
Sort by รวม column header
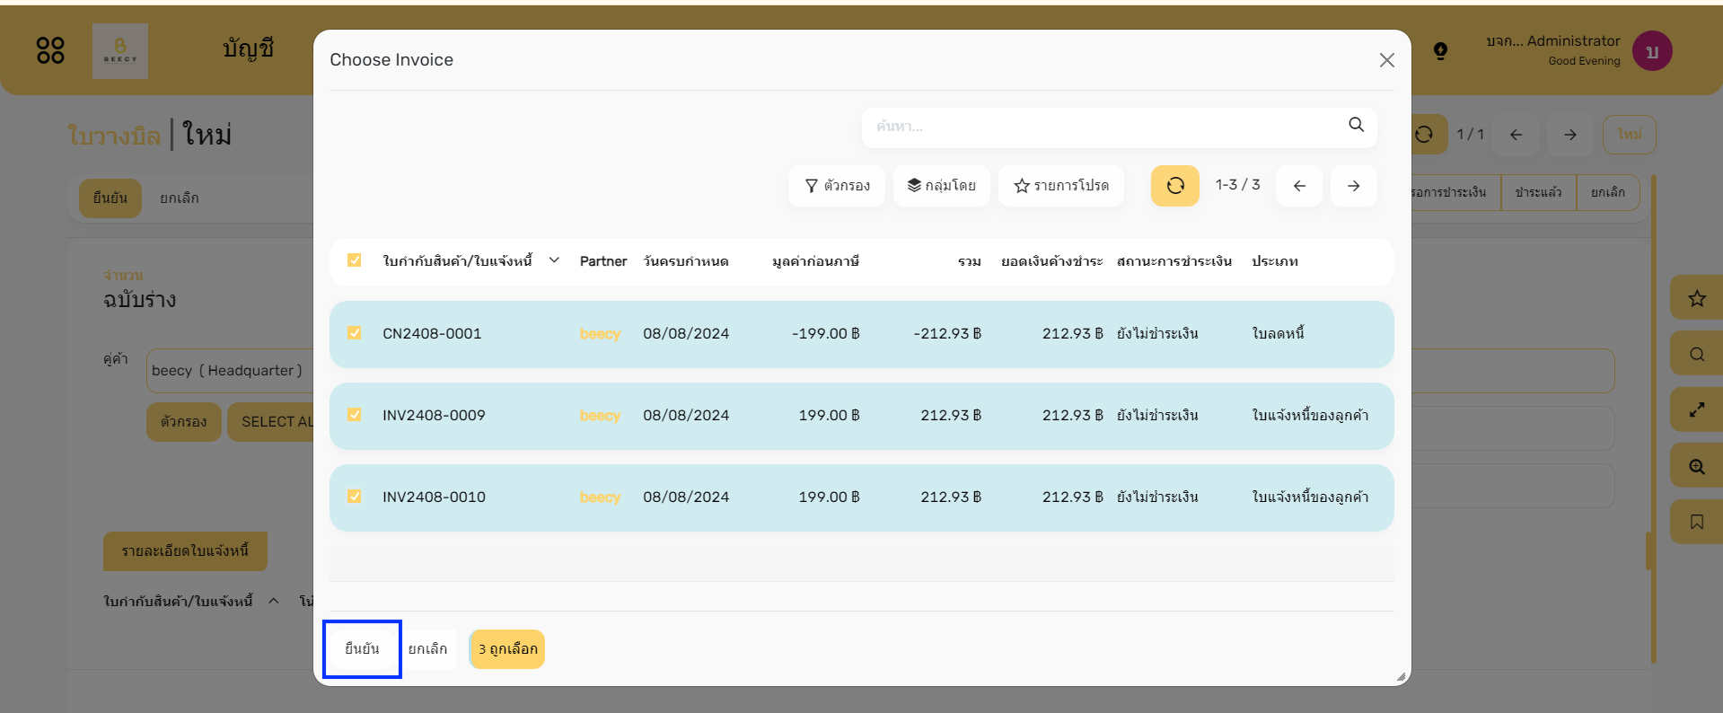click(x=970, y=261)
